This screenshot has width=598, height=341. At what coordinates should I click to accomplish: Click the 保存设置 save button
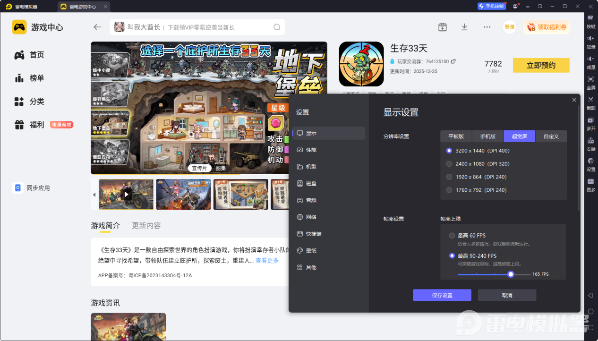(442, 295)
